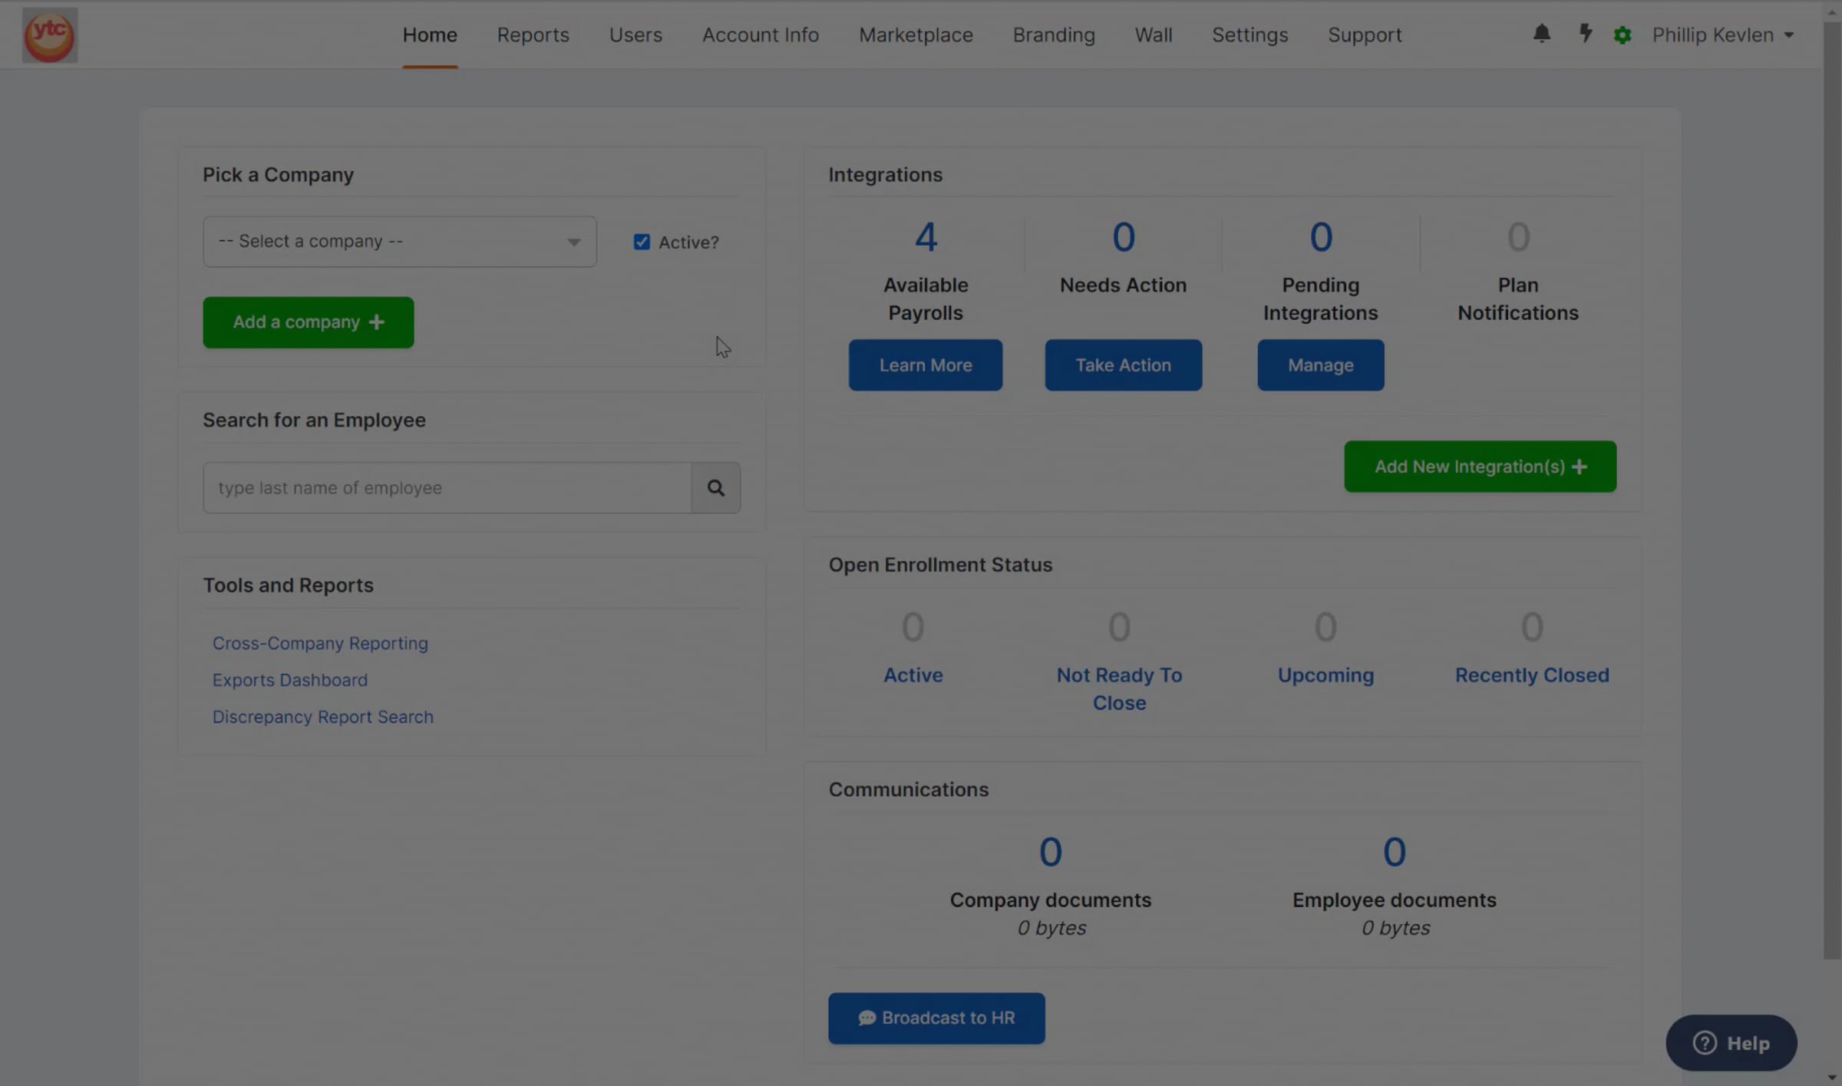The height and width of the screenshot is (1086, 1842).
Task: Open the Branding menu
Action: [x=1054, y=35]
